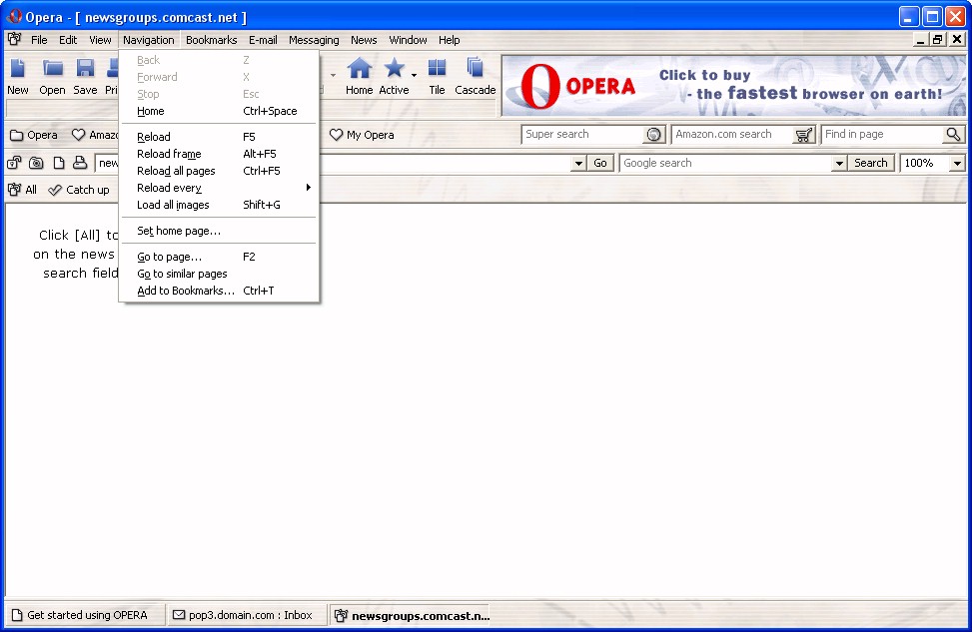Image resolution: width=972 pixels, height=632 pixels.
Task: Open the Google search dropdown arrow
Action: pyautogui.click(x=839, y=163)
